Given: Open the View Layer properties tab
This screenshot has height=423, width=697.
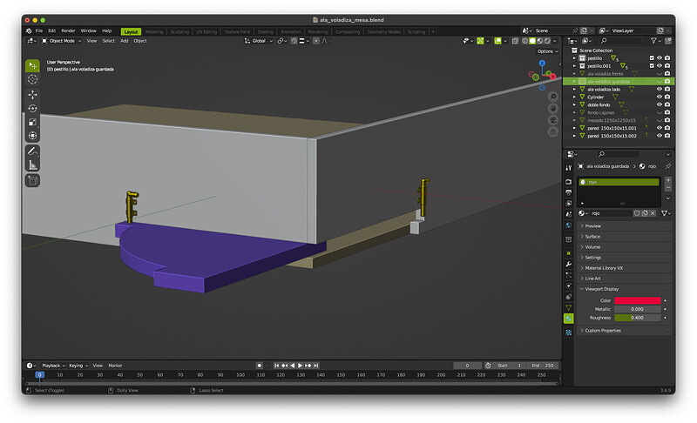Looking at the screenshot, I should point(569,204).
